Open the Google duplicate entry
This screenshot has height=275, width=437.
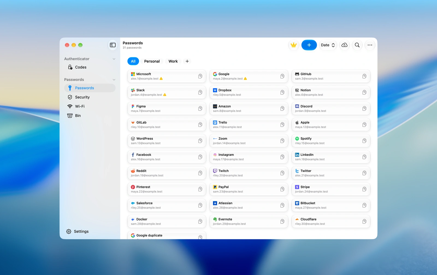coord(167,235)
